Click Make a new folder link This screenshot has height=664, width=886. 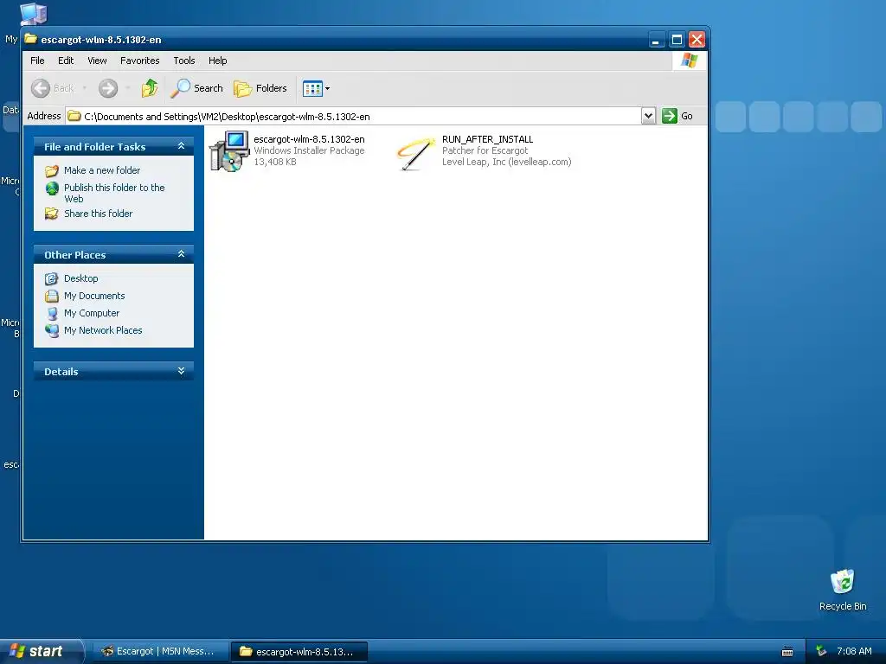tap(102, 170)
